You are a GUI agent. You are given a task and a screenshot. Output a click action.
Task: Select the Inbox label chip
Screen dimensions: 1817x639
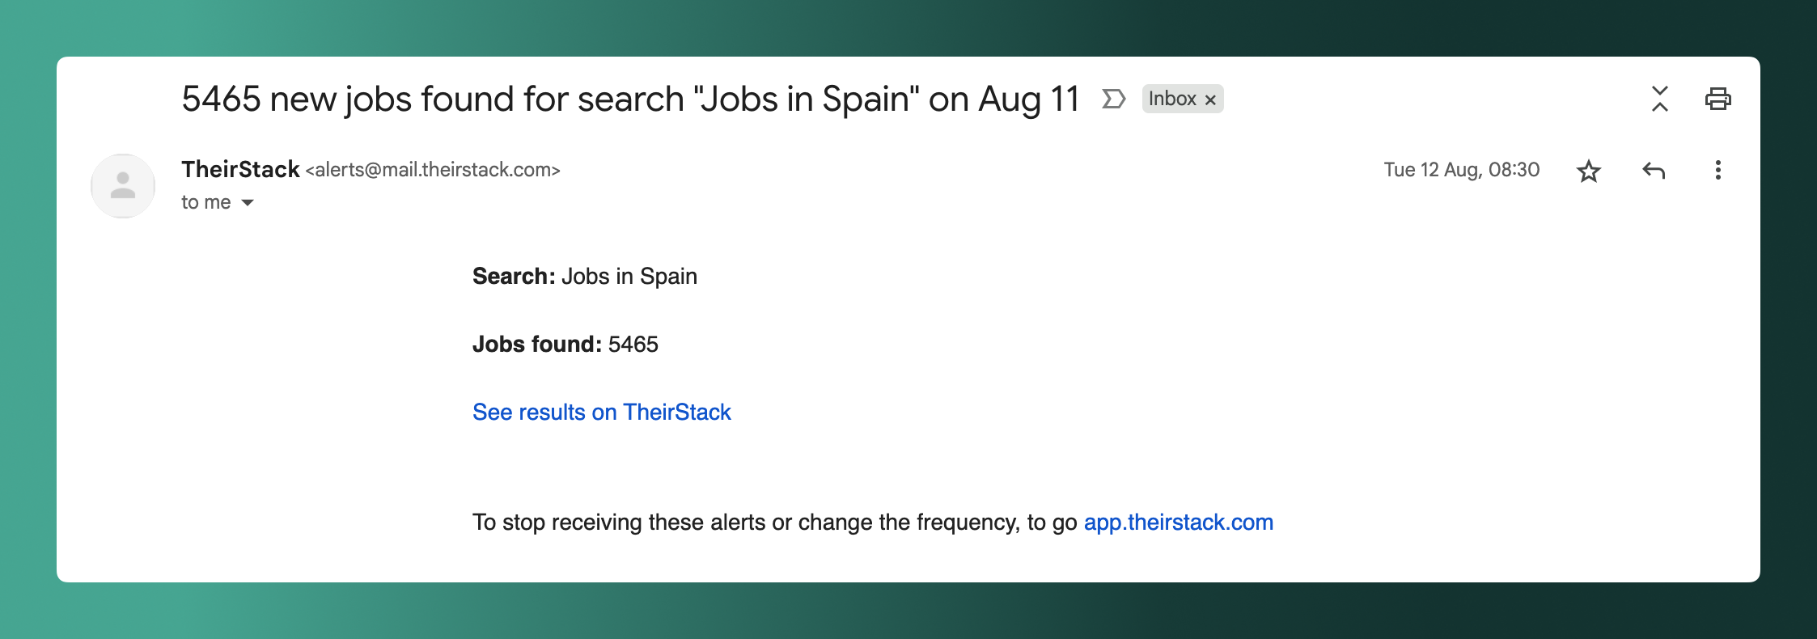pyautogui.click(x=1173, y=99)
